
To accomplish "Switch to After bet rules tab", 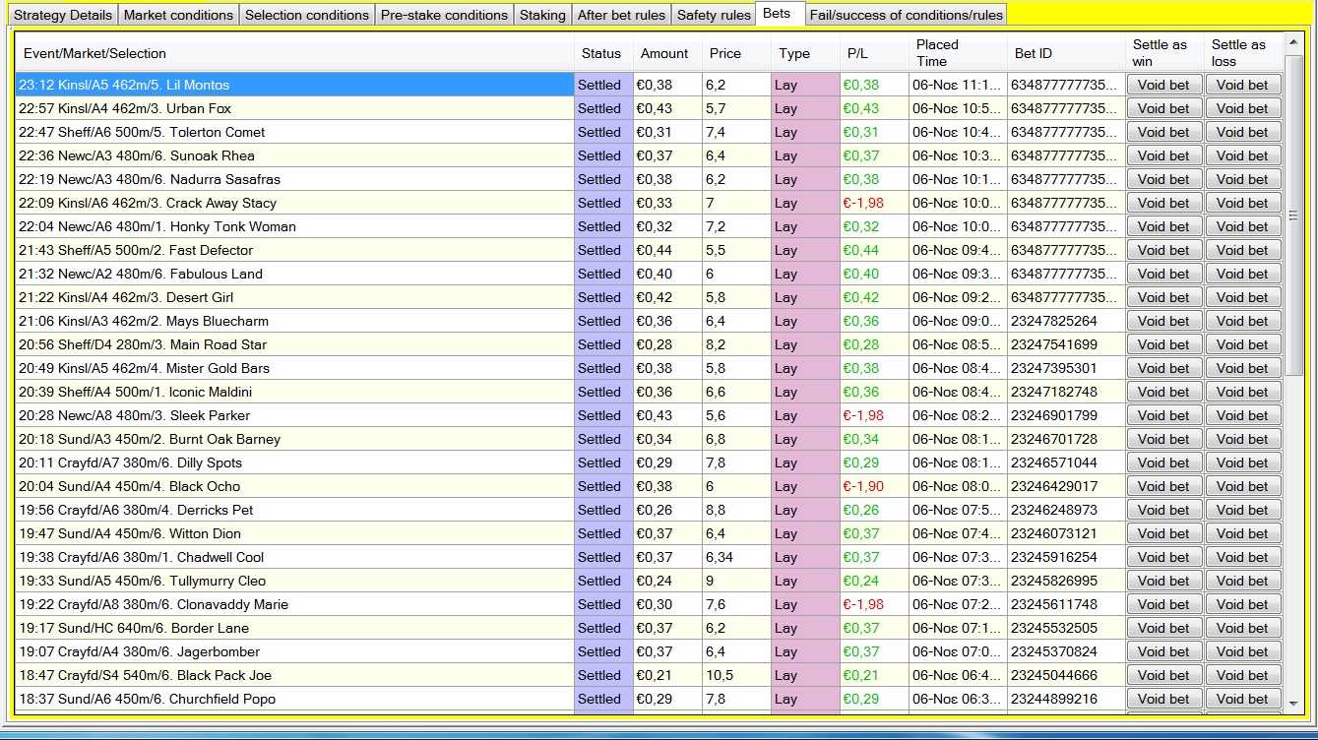I will 621,15.
